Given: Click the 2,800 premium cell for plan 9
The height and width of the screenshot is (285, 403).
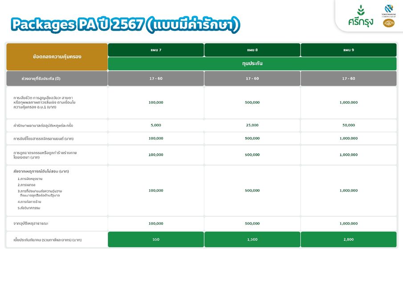Looking at the screenshot, I should tap(348, 240).
